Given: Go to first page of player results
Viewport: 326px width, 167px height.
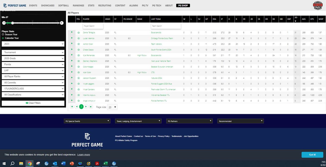Looking at the screenshot, I should pyautogui.click(x=72, y=107).
